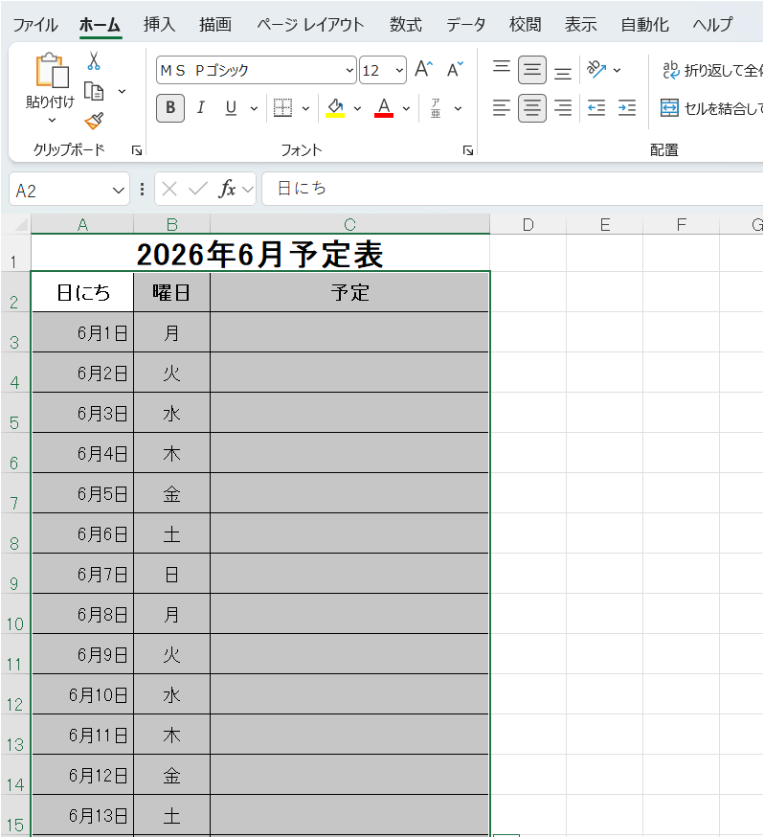Toggle center horizontal alignment
This screenshot has width=764, height=838.
[x=532, y=108]
